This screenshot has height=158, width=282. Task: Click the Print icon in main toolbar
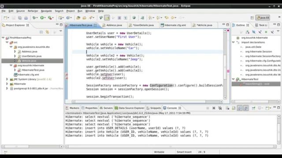(x=26, y=18)
